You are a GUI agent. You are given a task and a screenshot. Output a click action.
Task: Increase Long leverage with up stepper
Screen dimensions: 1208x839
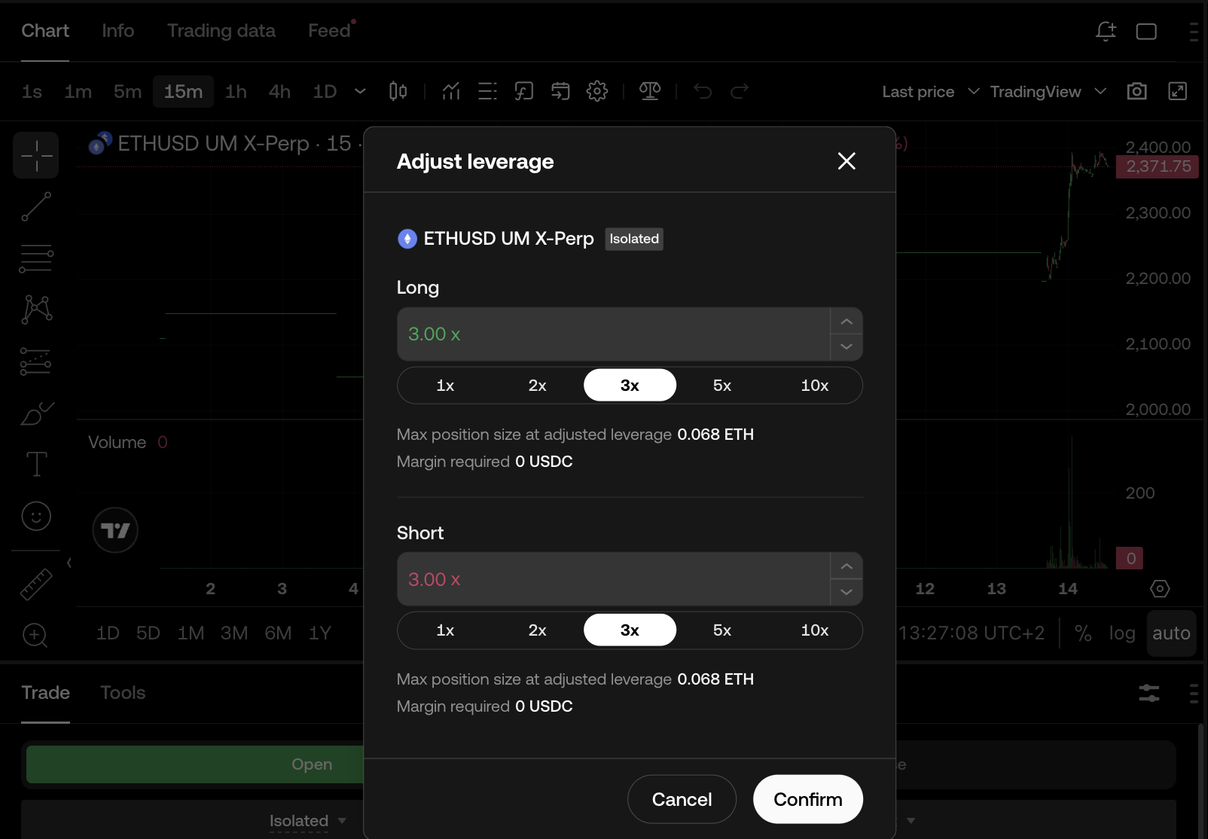pyautogui.click(x=847, y=322)
